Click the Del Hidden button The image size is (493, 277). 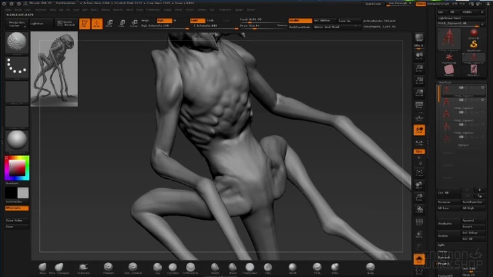tap(325, 21)
